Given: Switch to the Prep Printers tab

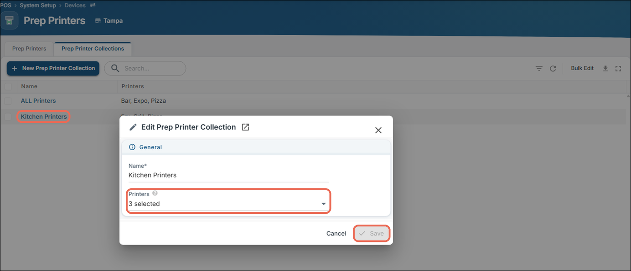Looking at the screenshot, I should tap(29, 49).
